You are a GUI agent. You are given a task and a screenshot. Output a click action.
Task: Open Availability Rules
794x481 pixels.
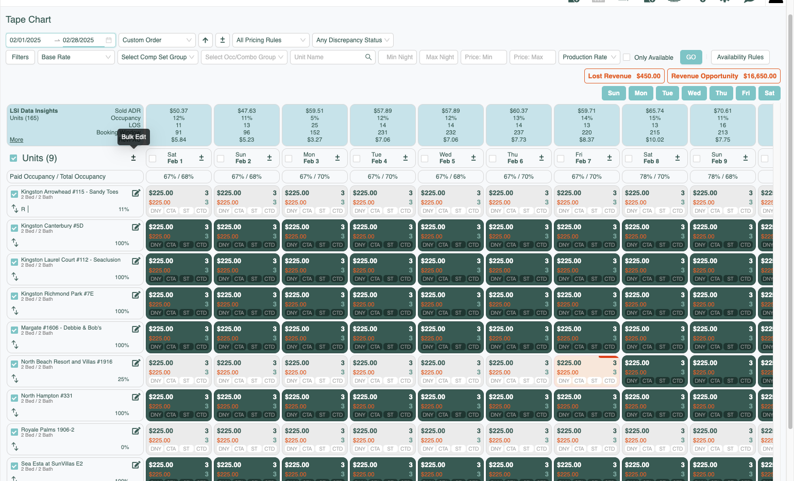[740, 57]
